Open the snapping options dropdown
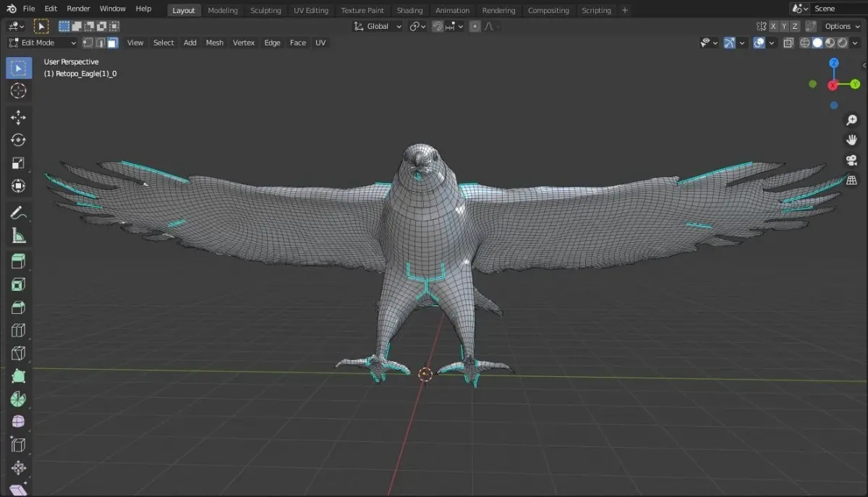 [x=454, y=26]
